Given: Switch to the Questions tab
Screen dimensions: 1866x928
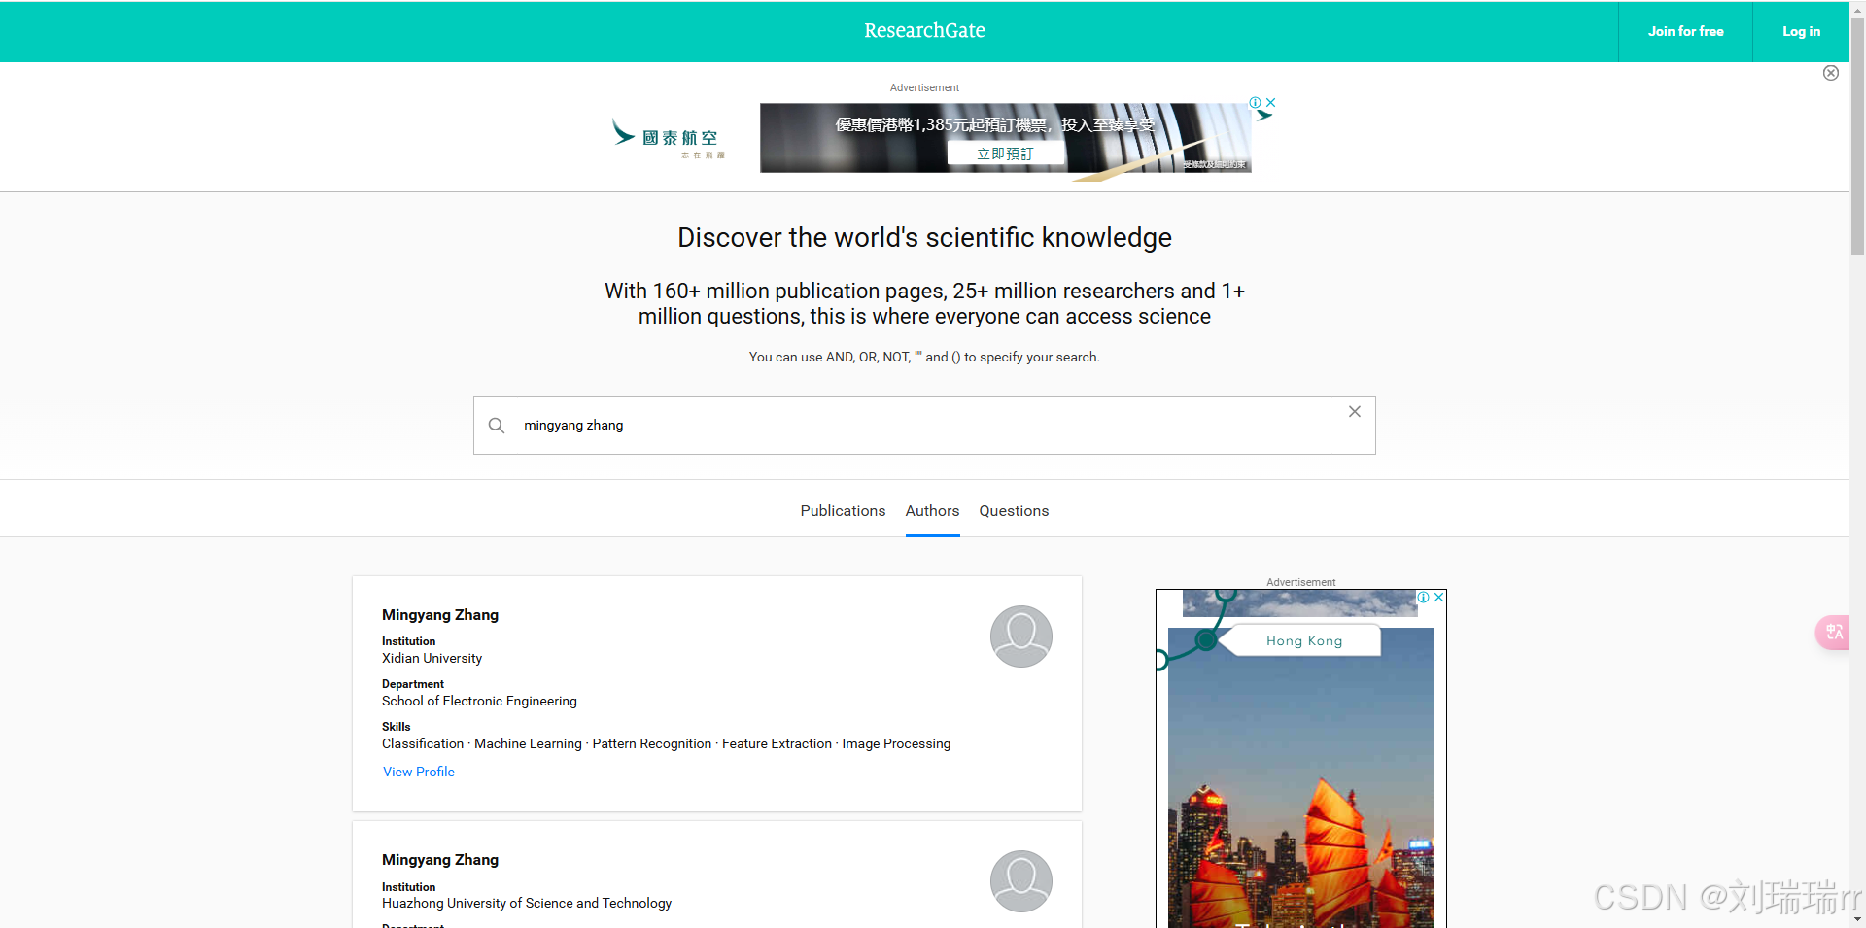Looking at the screenshot, I should coord(1014,511).
